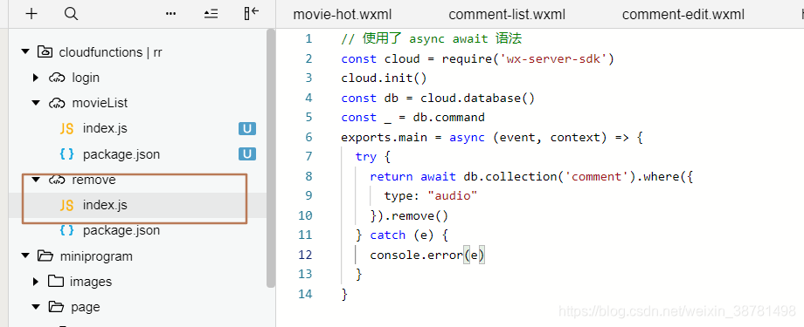Collapse the page folder
Image resolution: width=804 pixels, height=327 pixels.
pyautogui.click(x=35, y=307)
